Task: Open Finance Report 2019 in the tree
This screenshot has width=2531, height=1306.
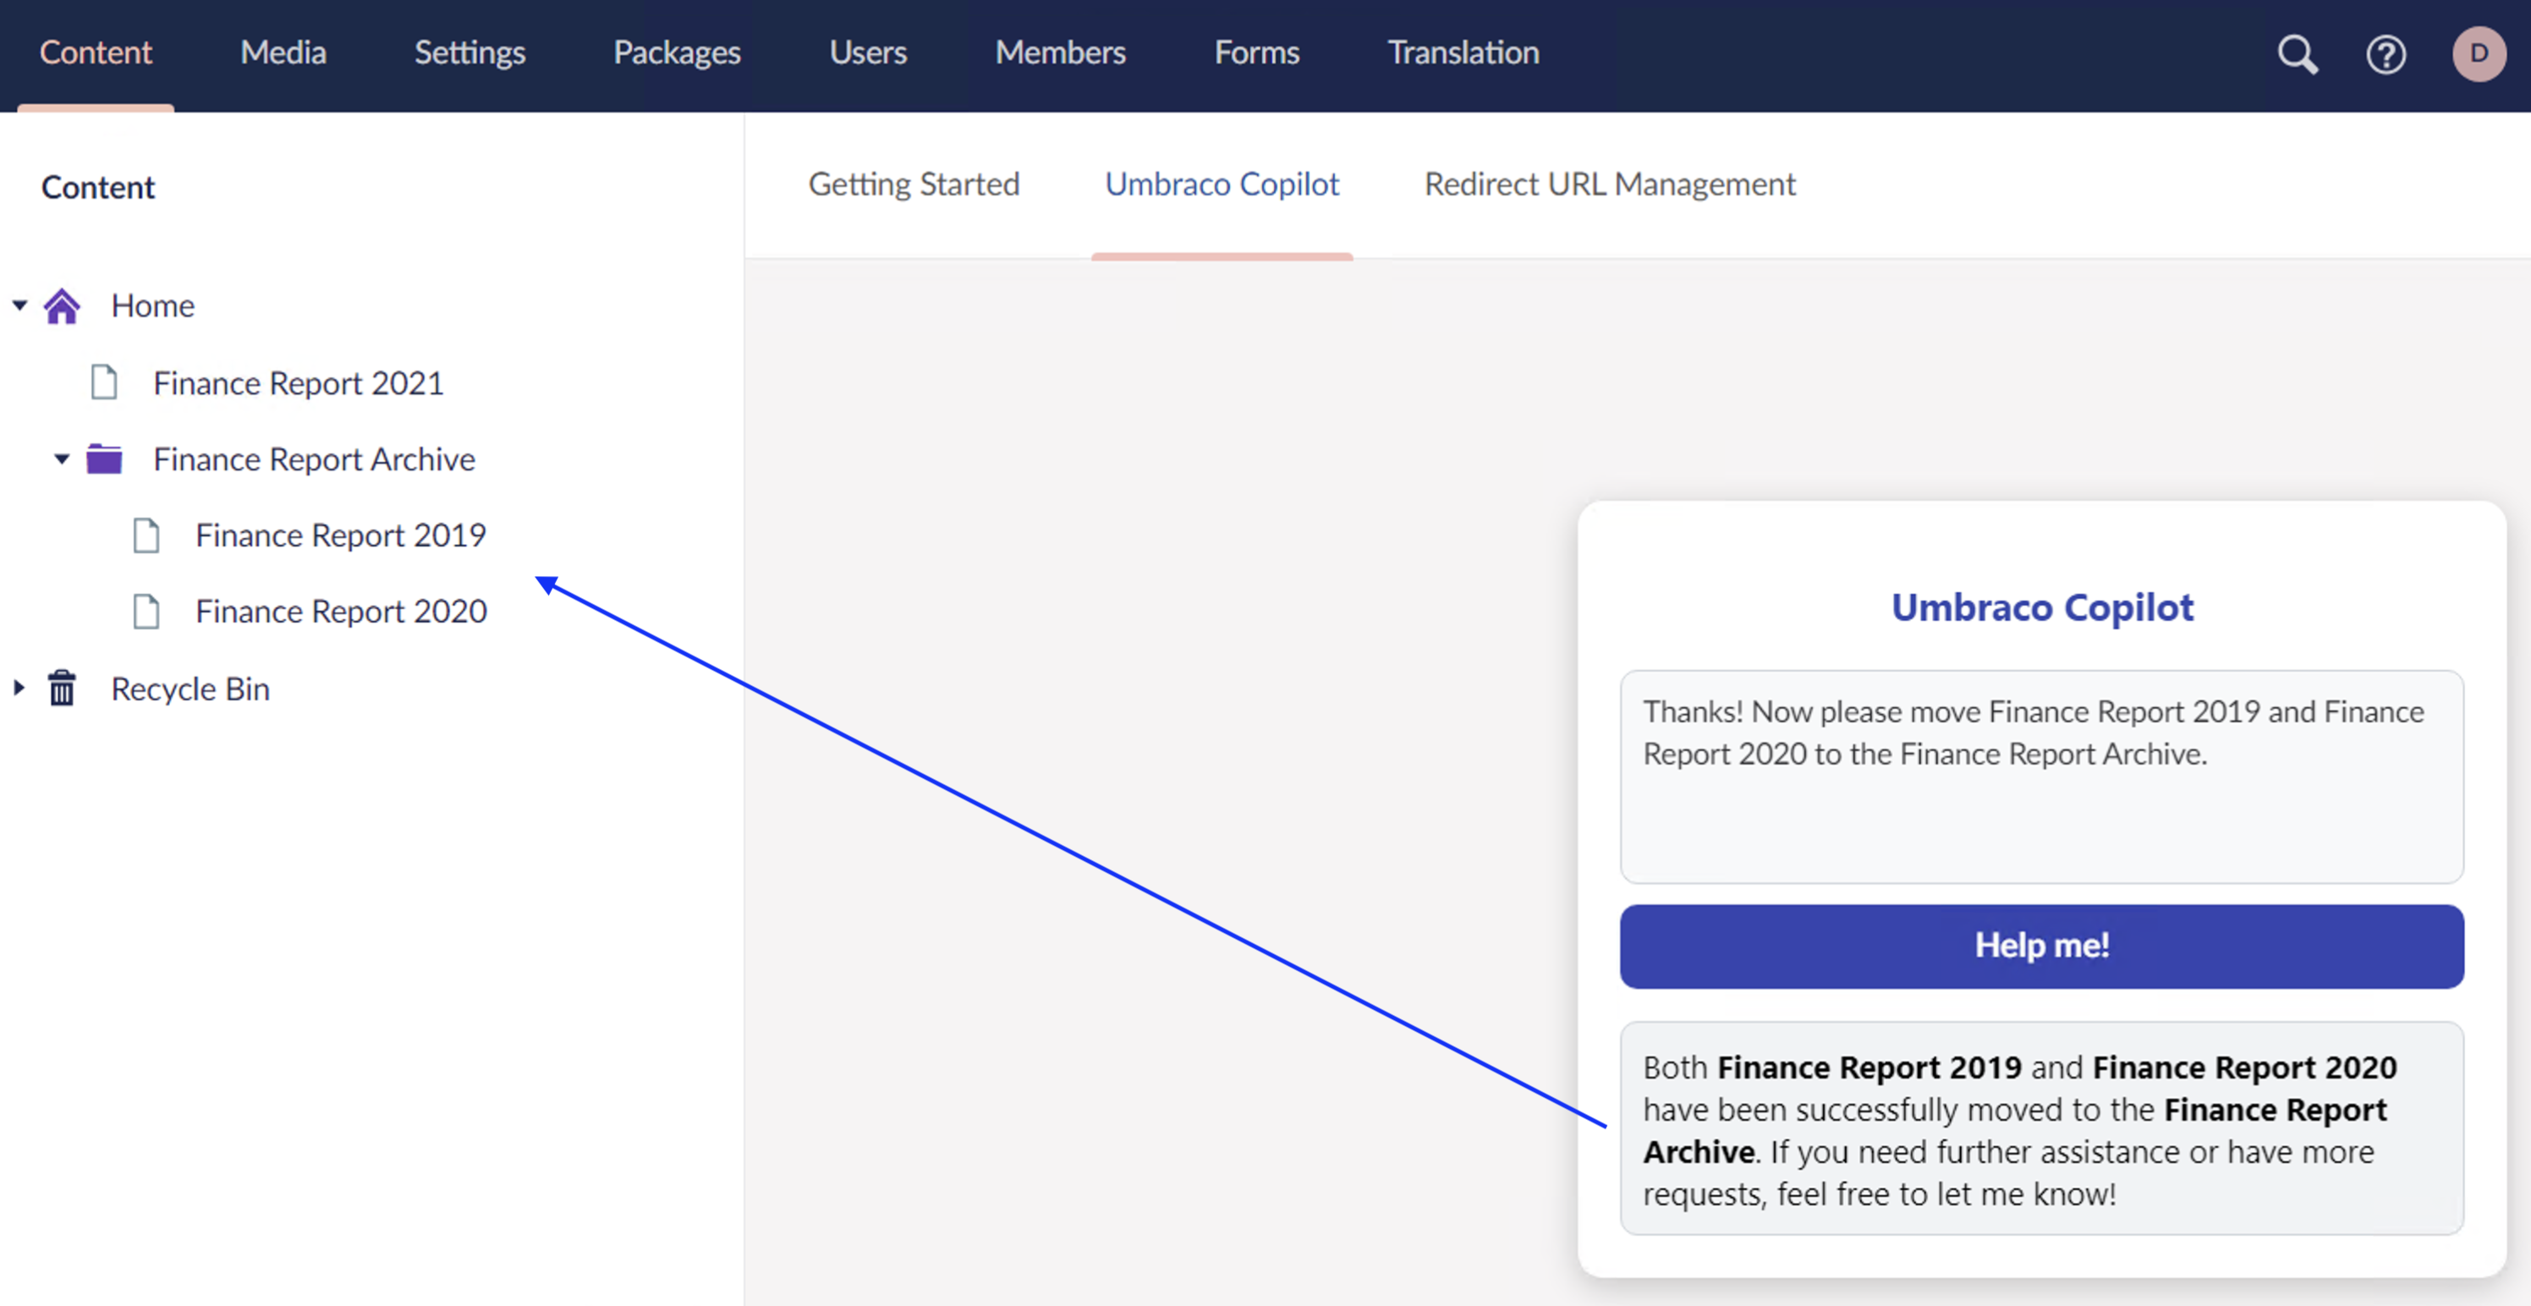Action: [340, 535]
